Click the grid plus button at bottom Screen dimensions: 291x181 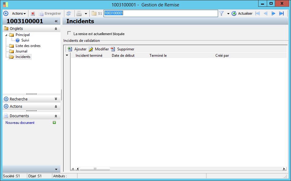coord(73,169)
